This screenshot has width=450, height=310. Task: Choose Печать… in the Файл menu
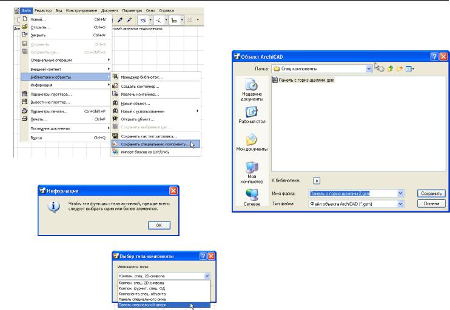click(65, 119)
